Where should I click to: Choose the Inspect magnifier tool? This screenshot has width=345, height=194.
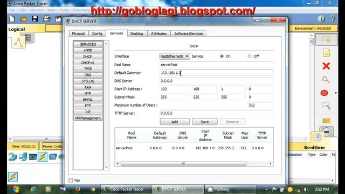[x=326, y=80]
